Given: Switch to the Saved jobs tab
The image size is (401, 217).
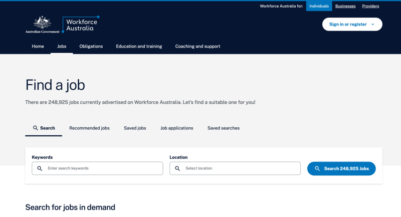Looking at the screenshot, I should click(135, 128).
